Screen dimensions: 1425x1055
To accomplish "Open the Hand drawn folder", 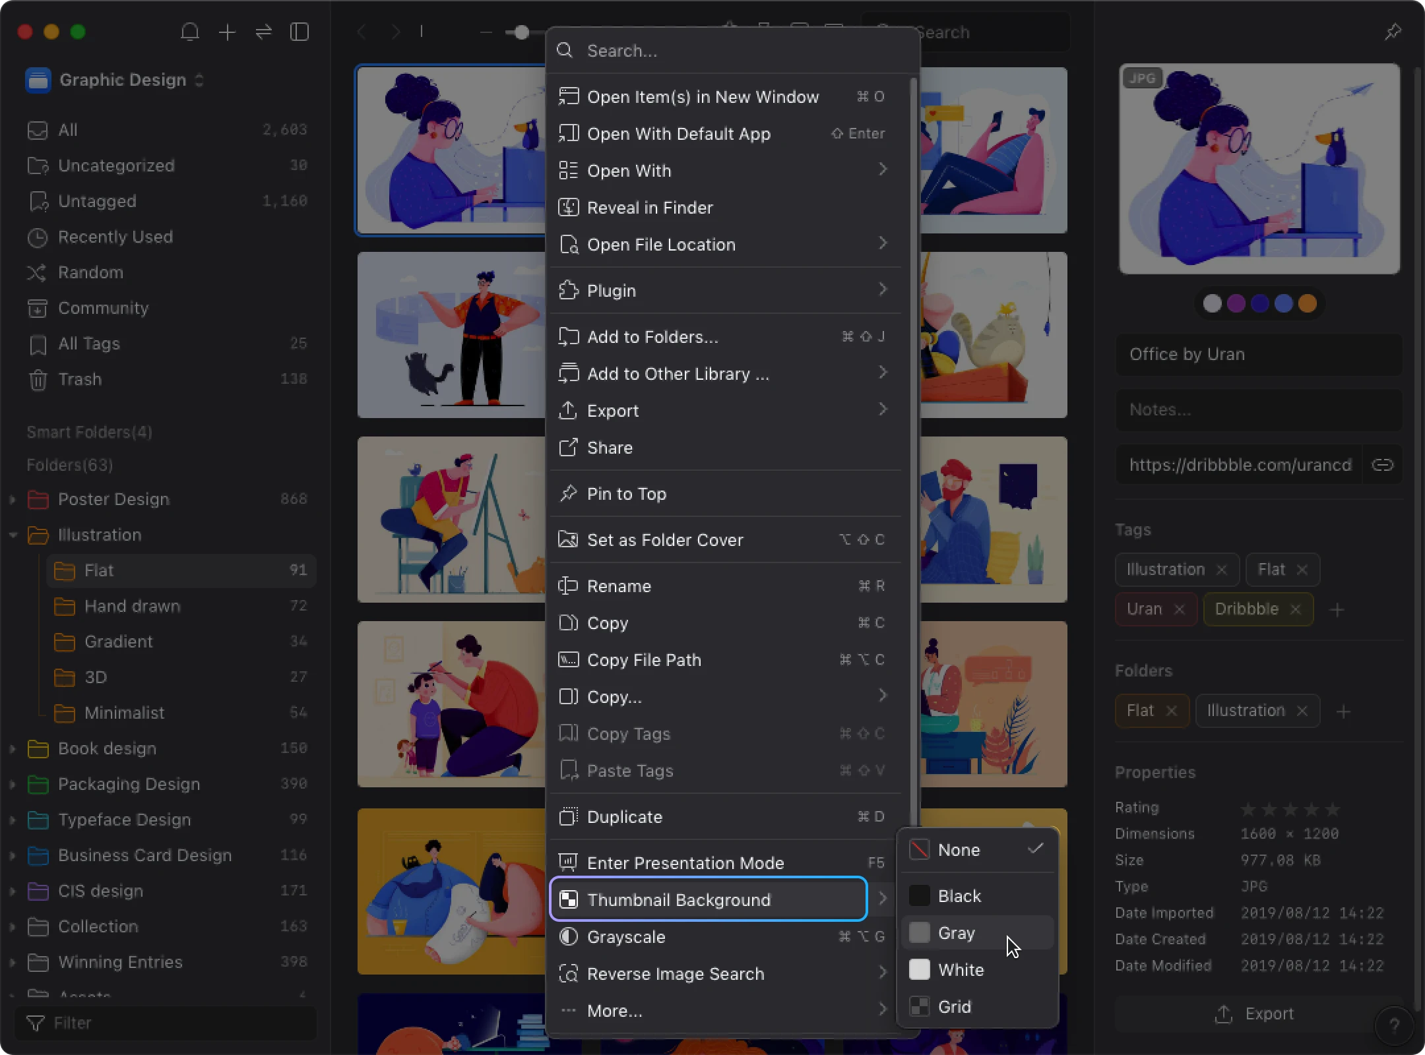I will click(181, 606).
